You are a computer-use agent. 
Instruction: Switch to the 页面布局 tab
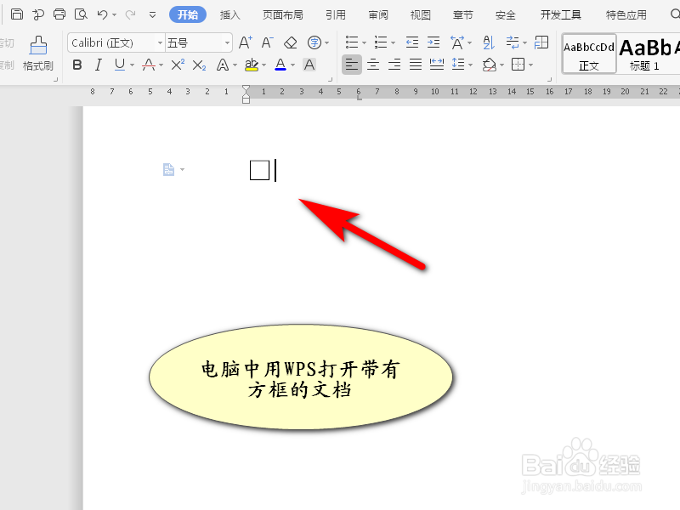(283, 15)
